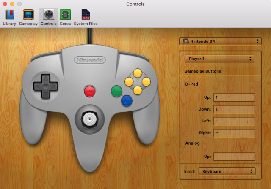Open the System Files BIOS tab

pos(86,17)
